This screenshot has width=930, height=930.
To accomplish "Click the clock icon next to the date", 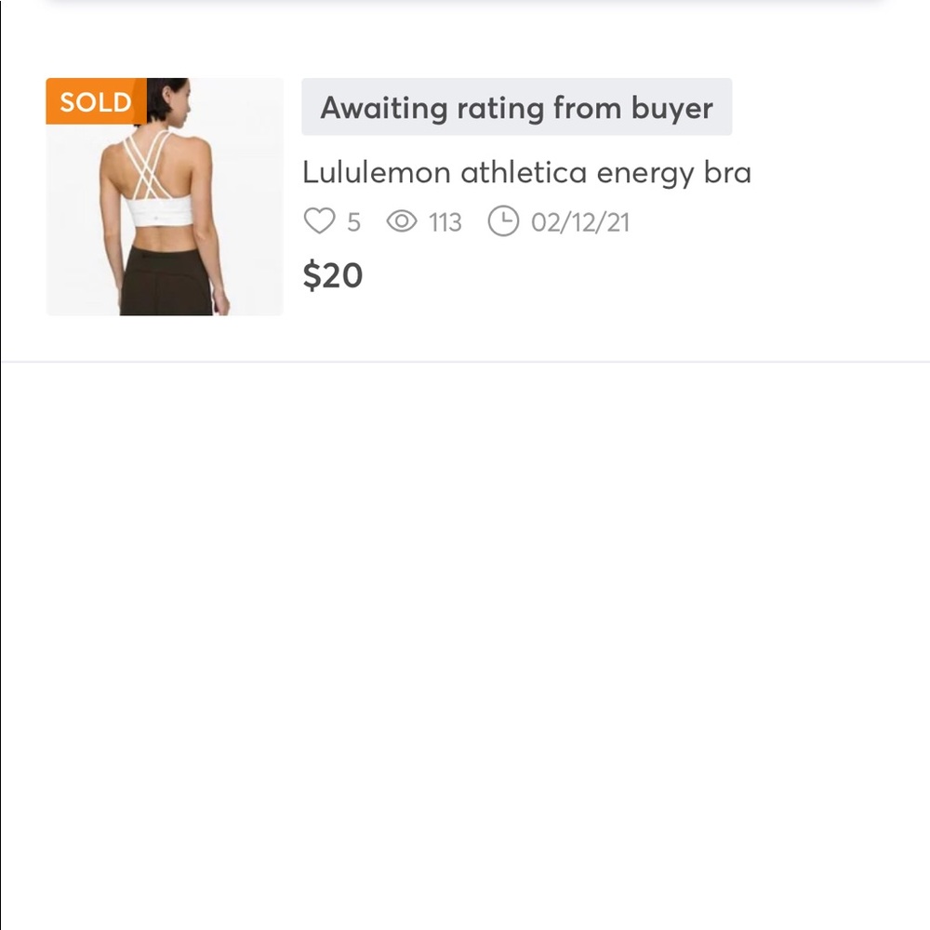I will [503, 221].
